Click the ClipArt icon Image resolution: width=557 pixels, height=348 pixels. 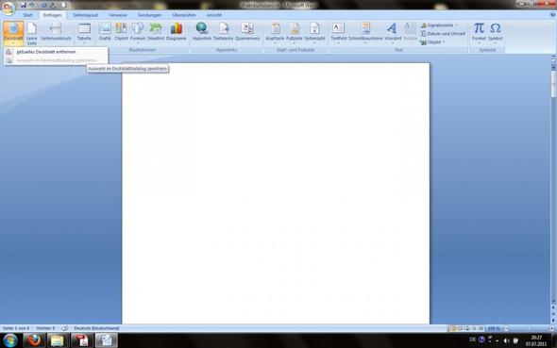pos(121,32)
